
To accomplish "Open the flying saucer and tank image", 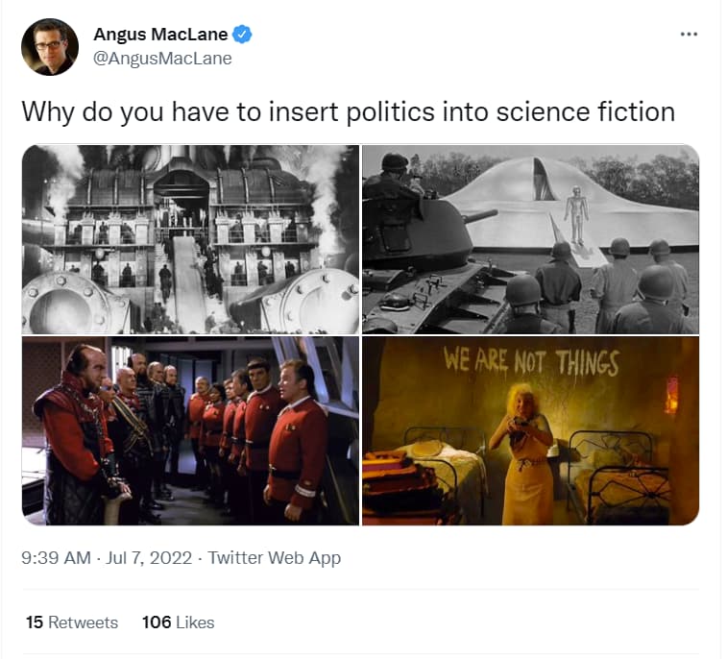I will click(530, 239).
